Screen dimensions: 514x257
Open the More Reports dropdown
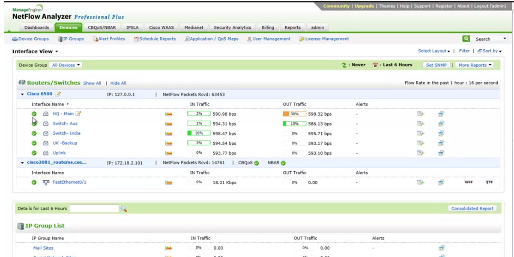[474, 65]
